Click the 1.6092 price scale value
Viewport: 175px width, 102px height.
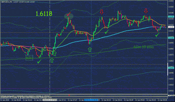point(171,43)
